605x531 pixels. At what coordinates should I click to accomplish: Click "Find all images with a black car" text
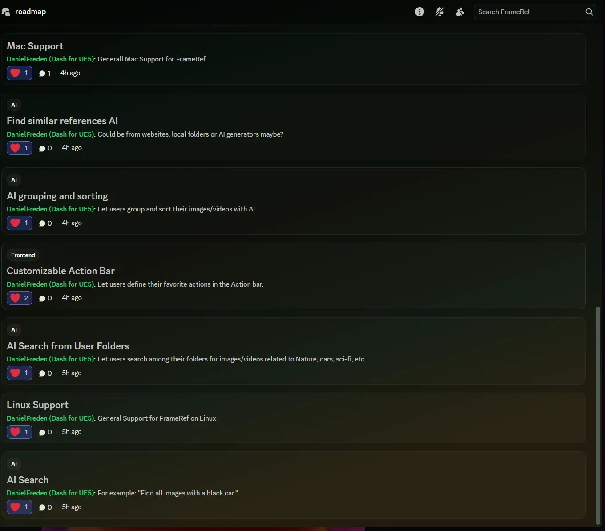click(x=188, y=493)
